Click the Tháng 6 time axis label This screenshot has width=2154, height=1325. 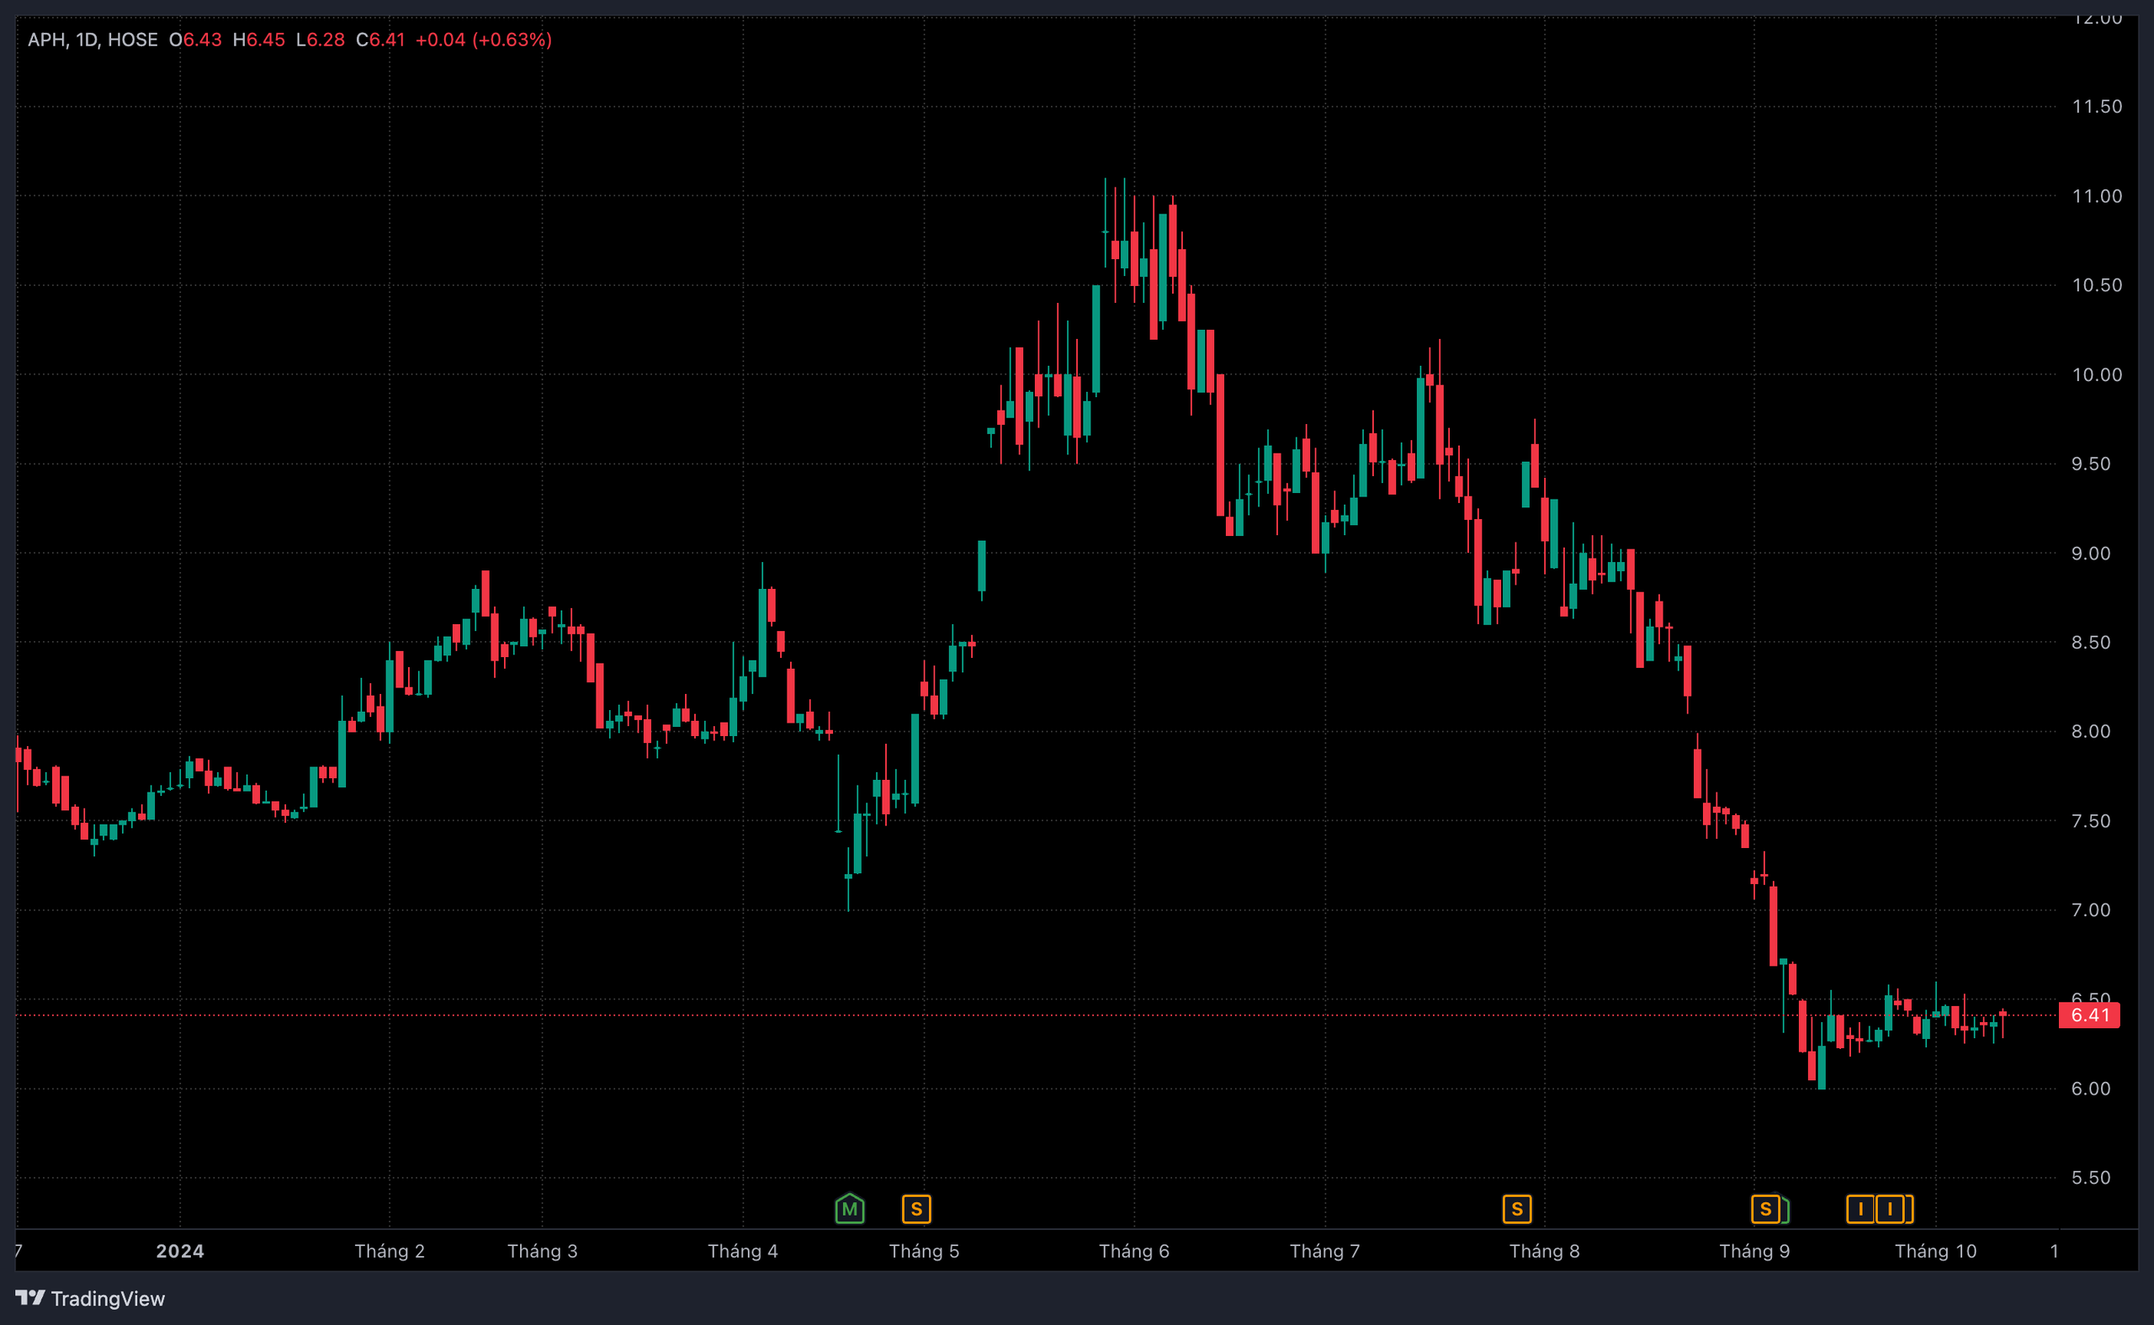coord(1134,1250)
